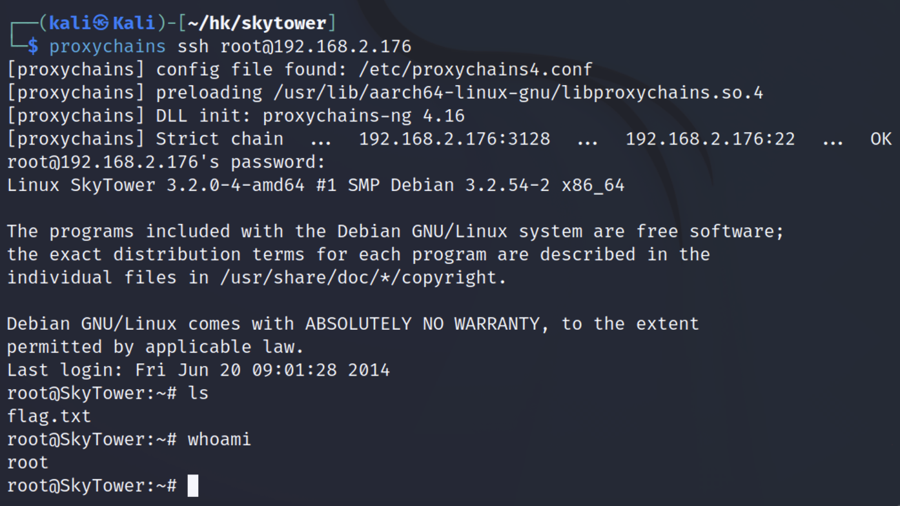Image resolution: width=900 pixels, height=506 pixels.
Task: Click the "OK" status on Strict chain line
Action: click(881, 139)
